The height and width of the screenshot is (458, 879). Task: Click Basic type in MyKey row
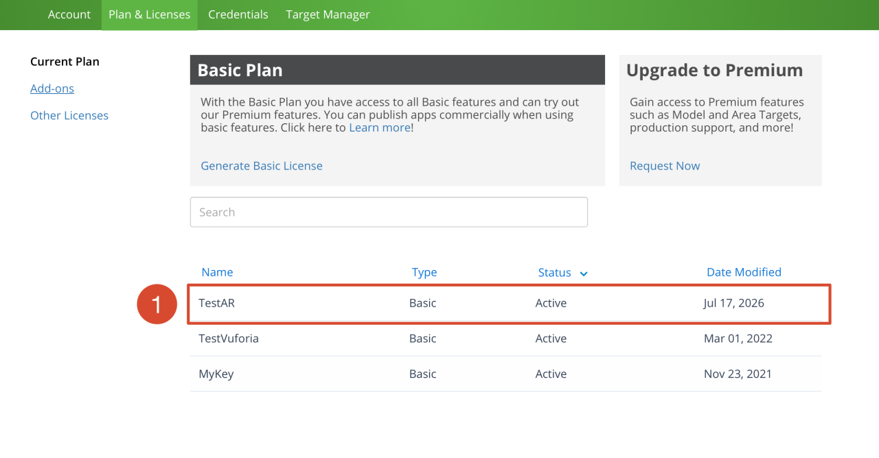point(422,374)
